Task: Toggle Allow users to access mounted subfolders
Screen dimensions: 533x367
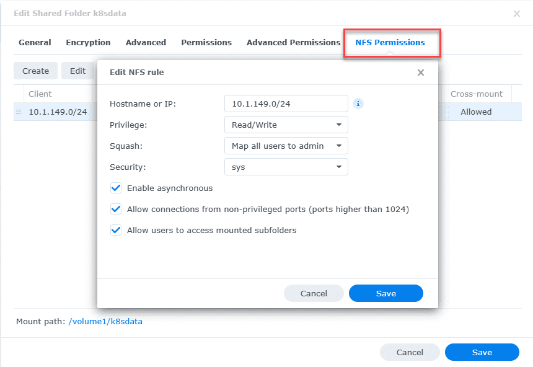Action: 116,230
